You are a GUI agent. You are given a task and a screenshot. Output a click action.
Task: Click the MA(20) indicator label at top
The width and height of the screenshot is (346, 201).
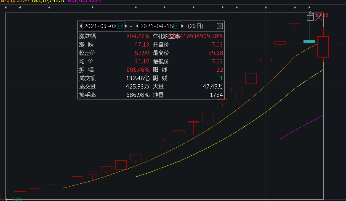[84, 1]
